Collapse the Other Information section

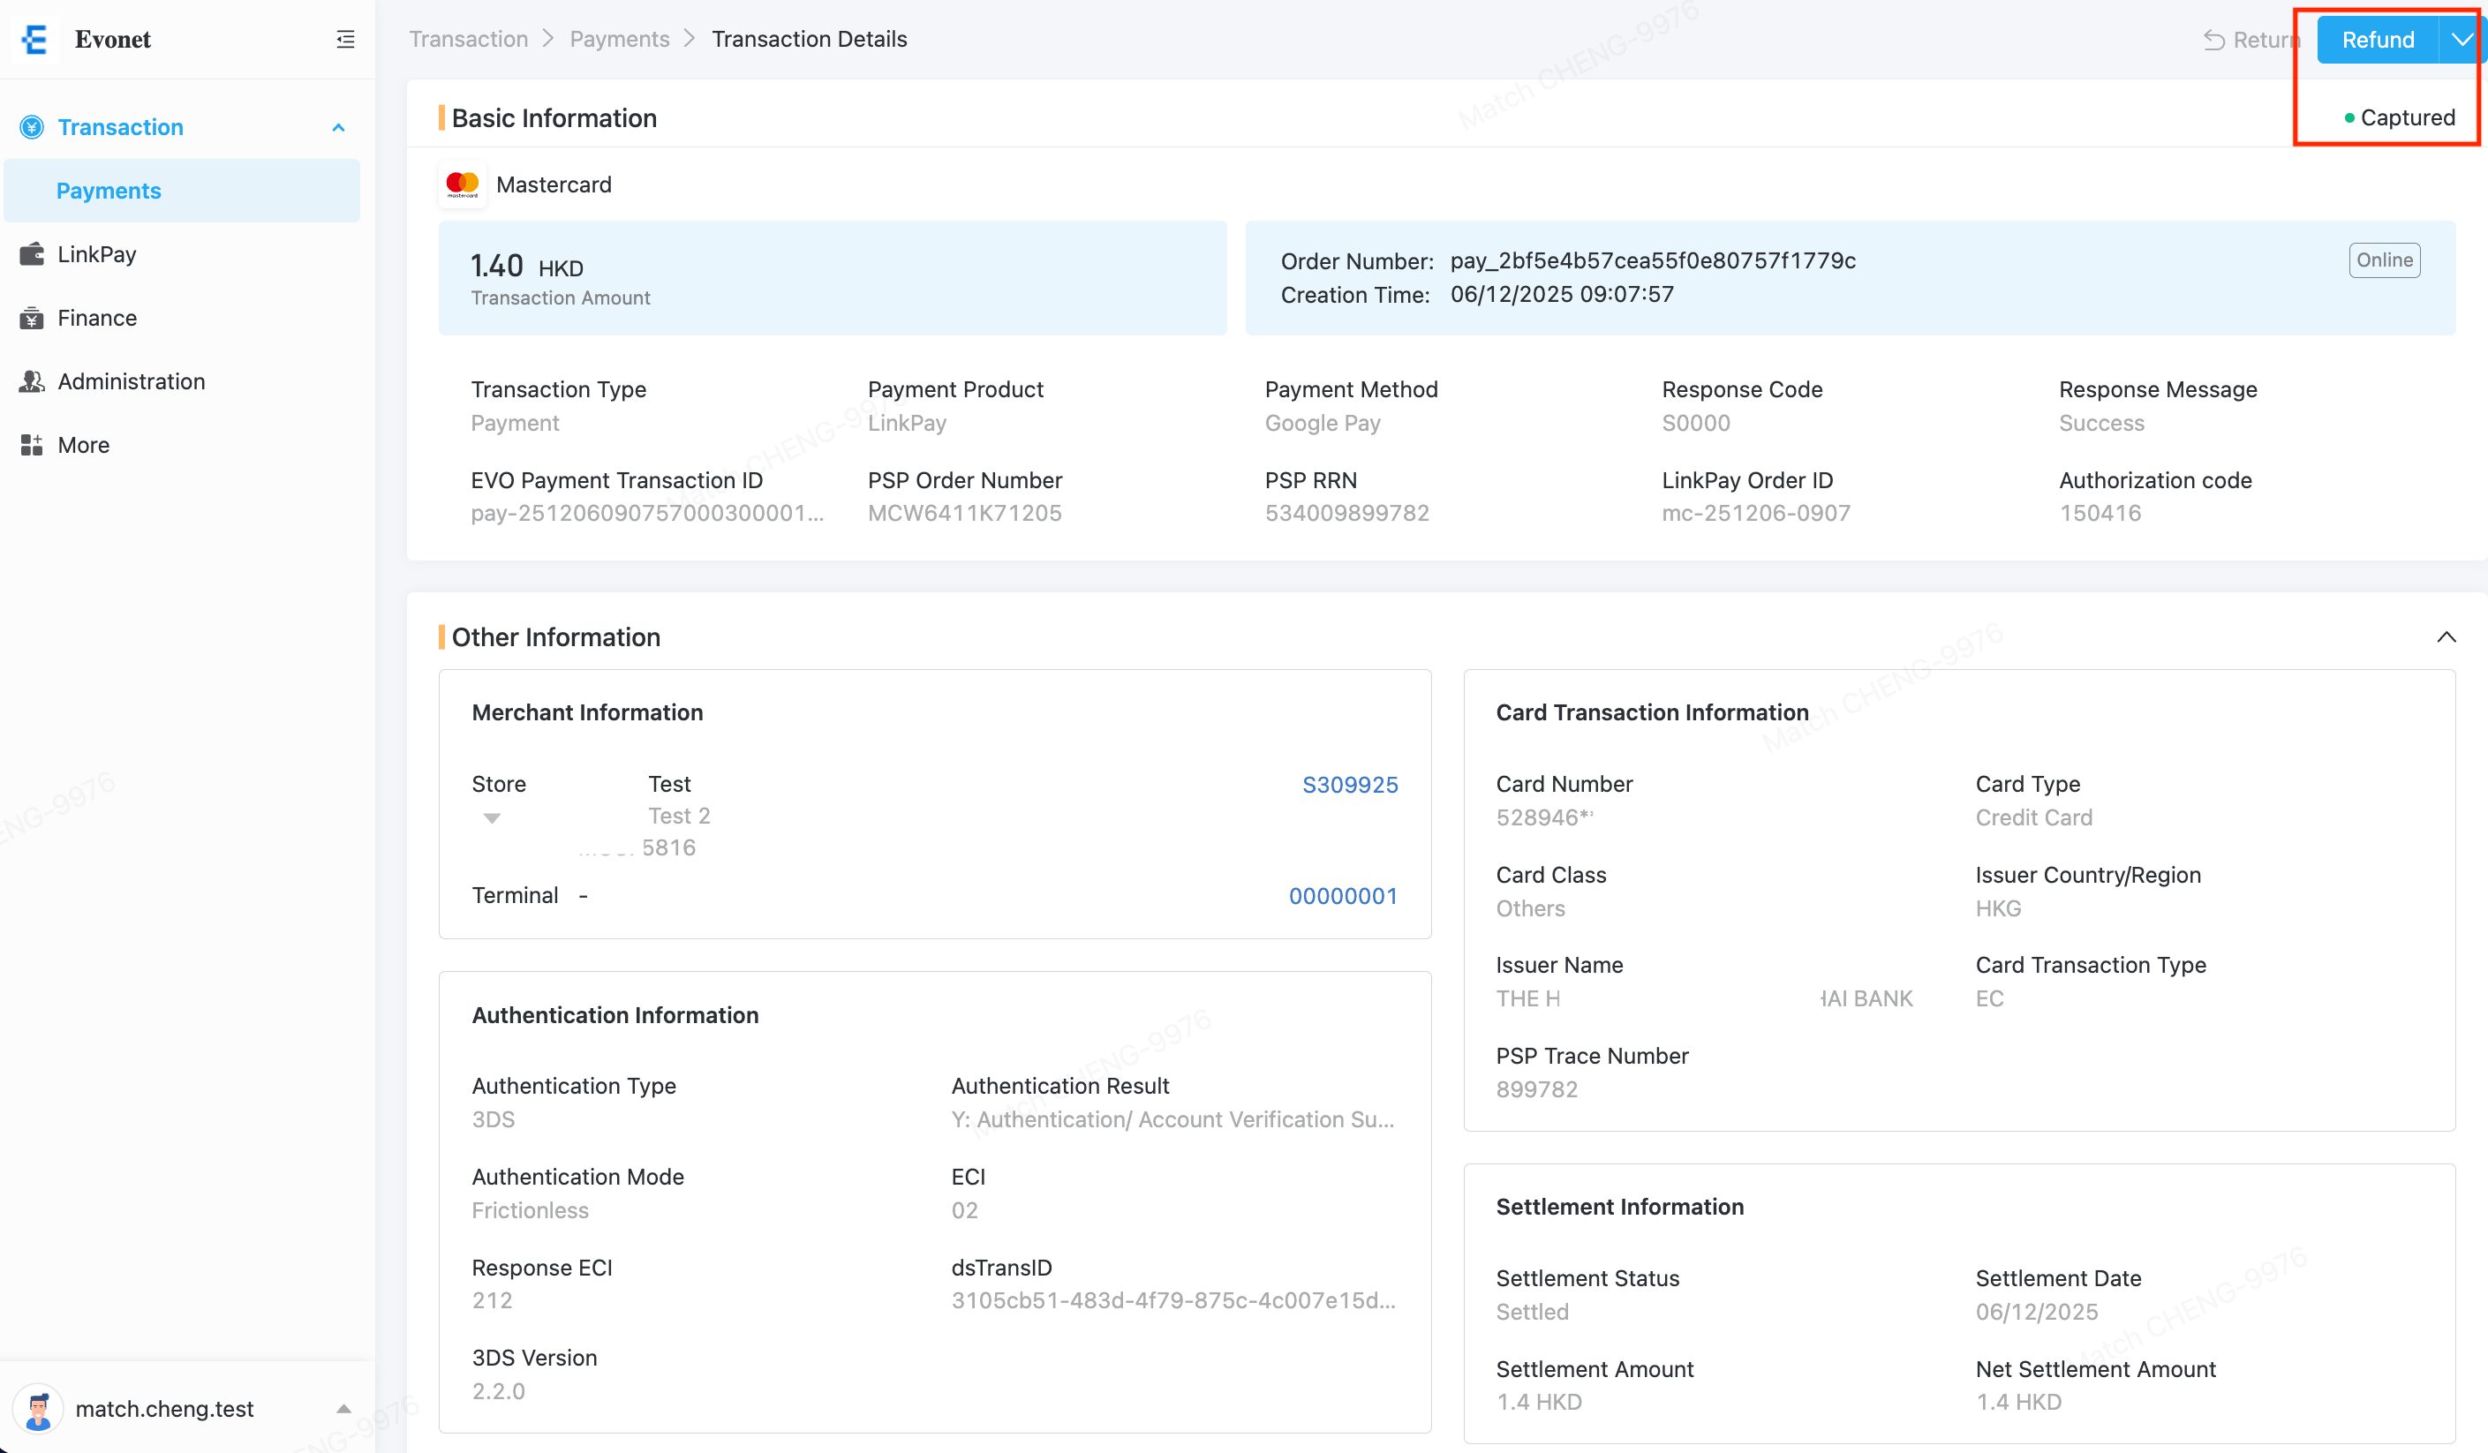[2446, 636]
